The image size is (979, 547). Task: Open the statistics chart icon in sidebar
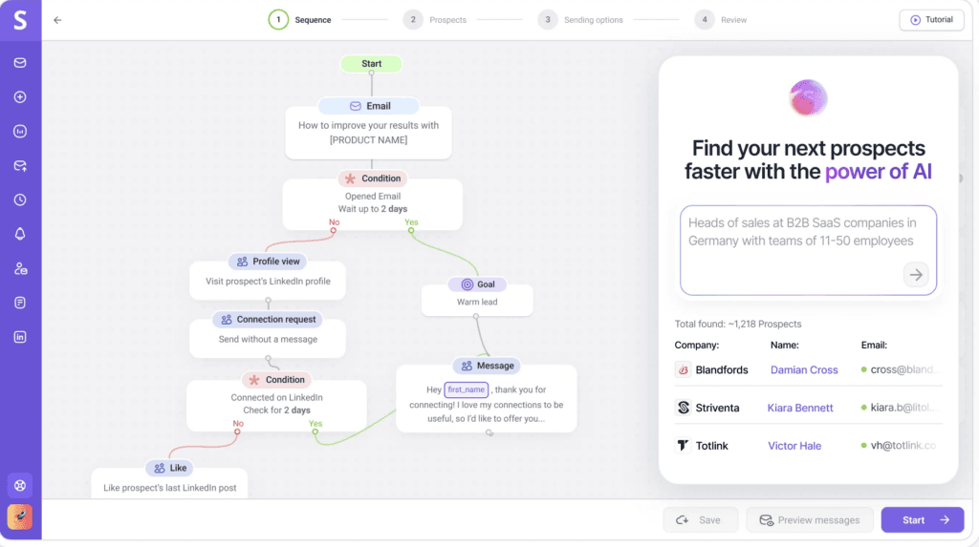[x=20, y=132]
